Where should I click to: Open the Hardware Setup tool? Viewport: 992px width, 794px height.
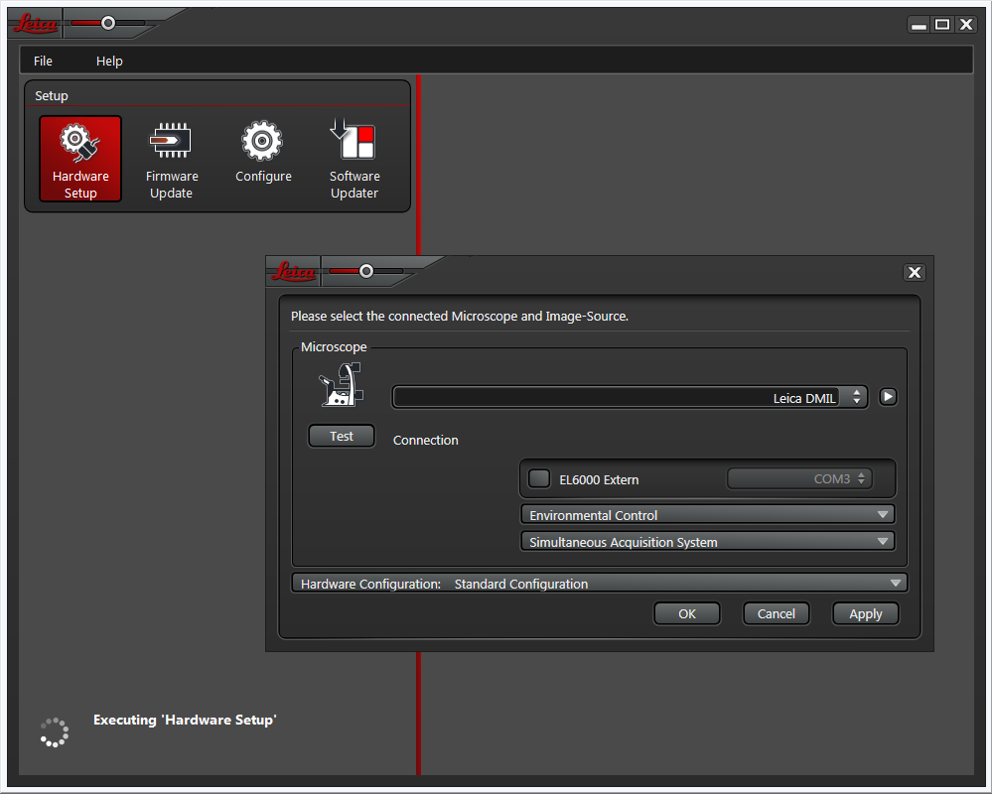(x=80, y=159)
